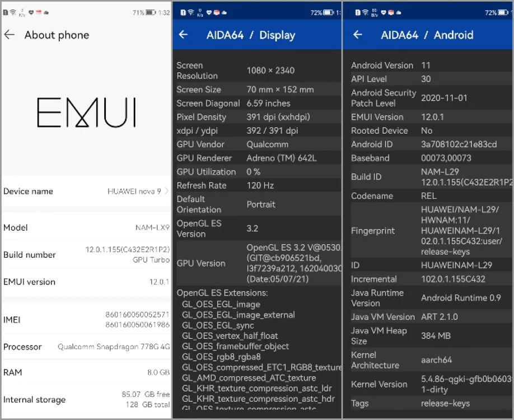Tap the RAM row showing 8.0 GB

[x=86, y=372]
